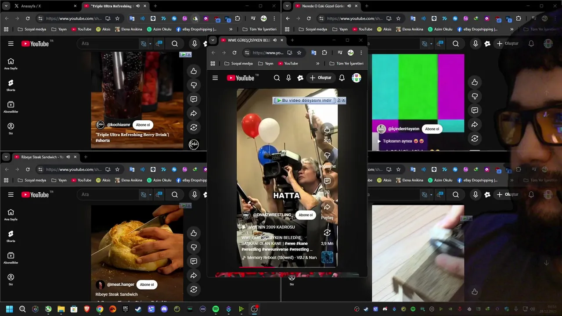Open Shorts in top-left window sidebar
The width and height of the screenshot is (562, 316).
pos(11,85)
